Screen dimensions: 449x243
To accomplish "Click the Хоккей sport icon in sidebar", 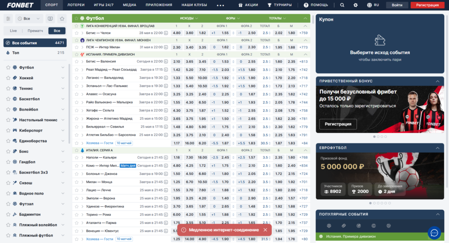I will click(15, 78).
